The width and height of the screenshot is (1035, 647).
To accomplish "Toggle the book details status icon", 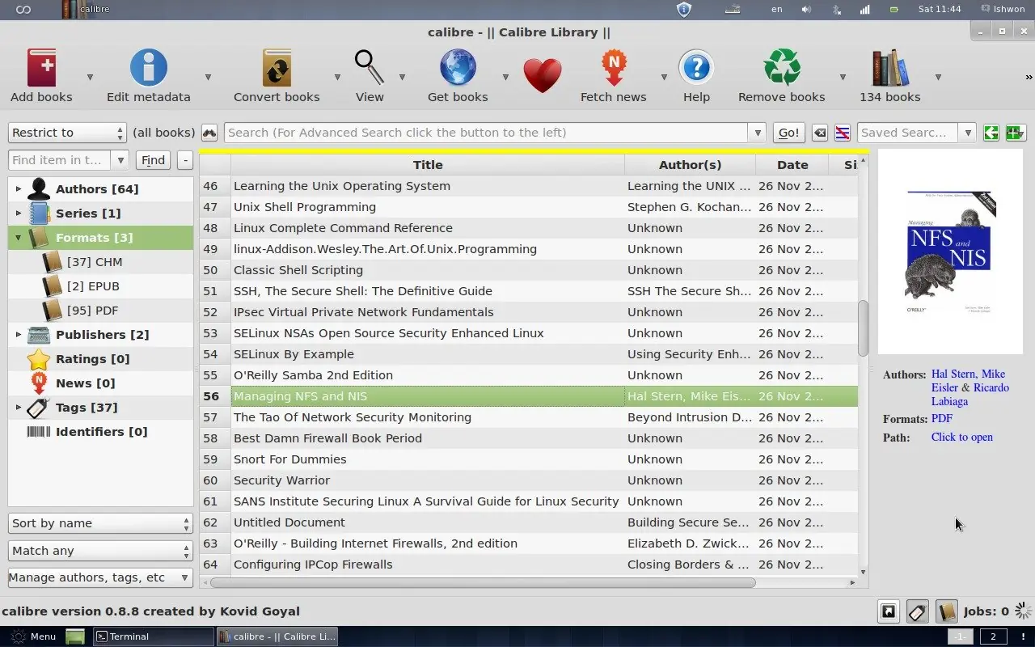I will pos(946,611).
